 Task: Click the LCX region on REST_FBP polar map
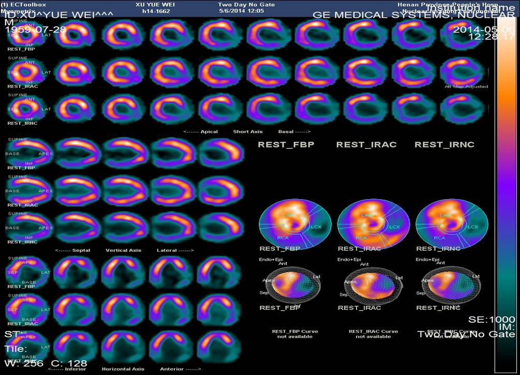tap(316, 227)
